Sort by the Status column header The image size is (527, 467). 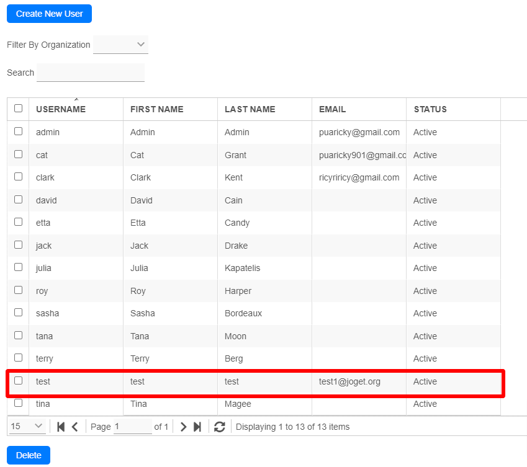pyautogui.click(x=430, y=109)
